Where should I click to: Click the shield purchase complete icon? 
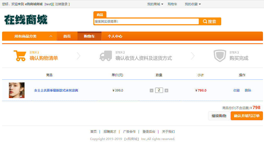(x=220, y=56)
